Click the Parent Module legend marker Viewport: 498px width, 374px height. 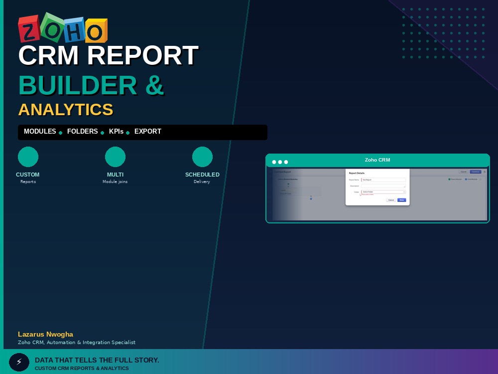coord(449,180)
